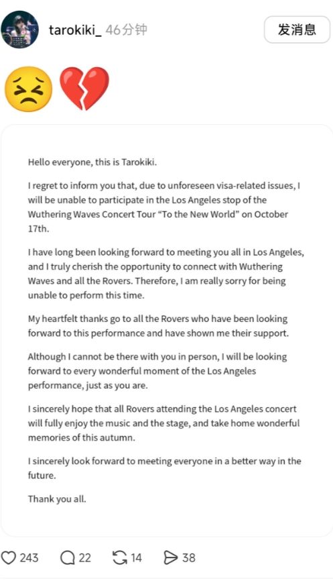Image resolution: width=333 pixels, height=583 pixels.
Task: Repost using the circular arrows icon
Action: tap(119, 558)
